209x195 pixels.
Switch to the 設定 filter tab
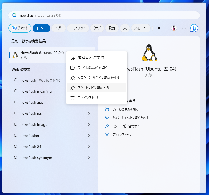[112, 28]
